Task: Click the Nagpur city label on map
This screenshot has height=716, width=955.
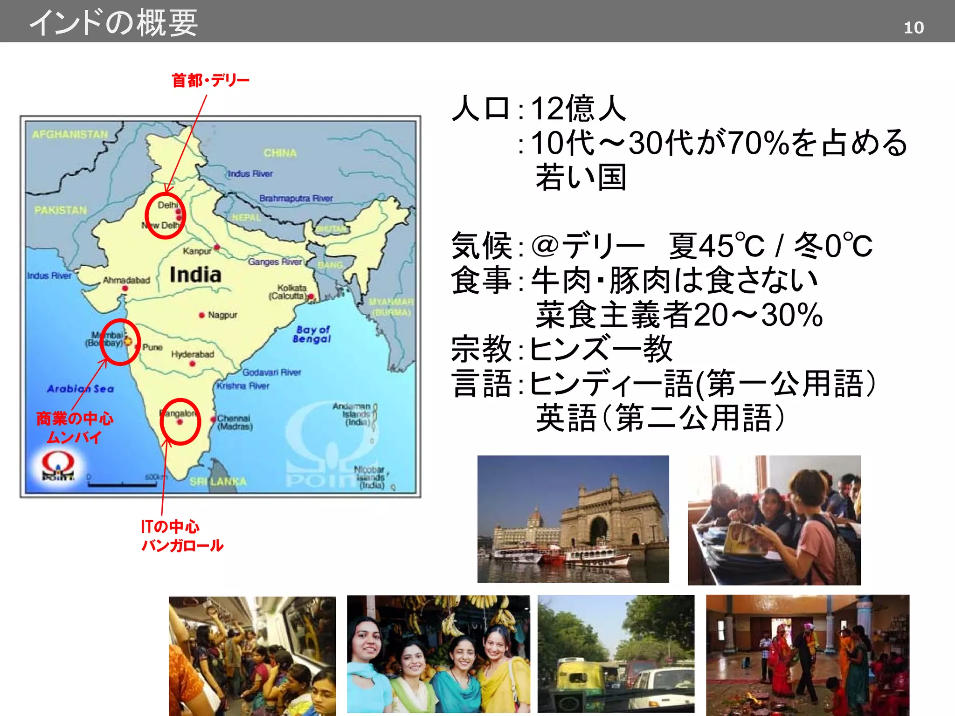Action: click(222, 315)
